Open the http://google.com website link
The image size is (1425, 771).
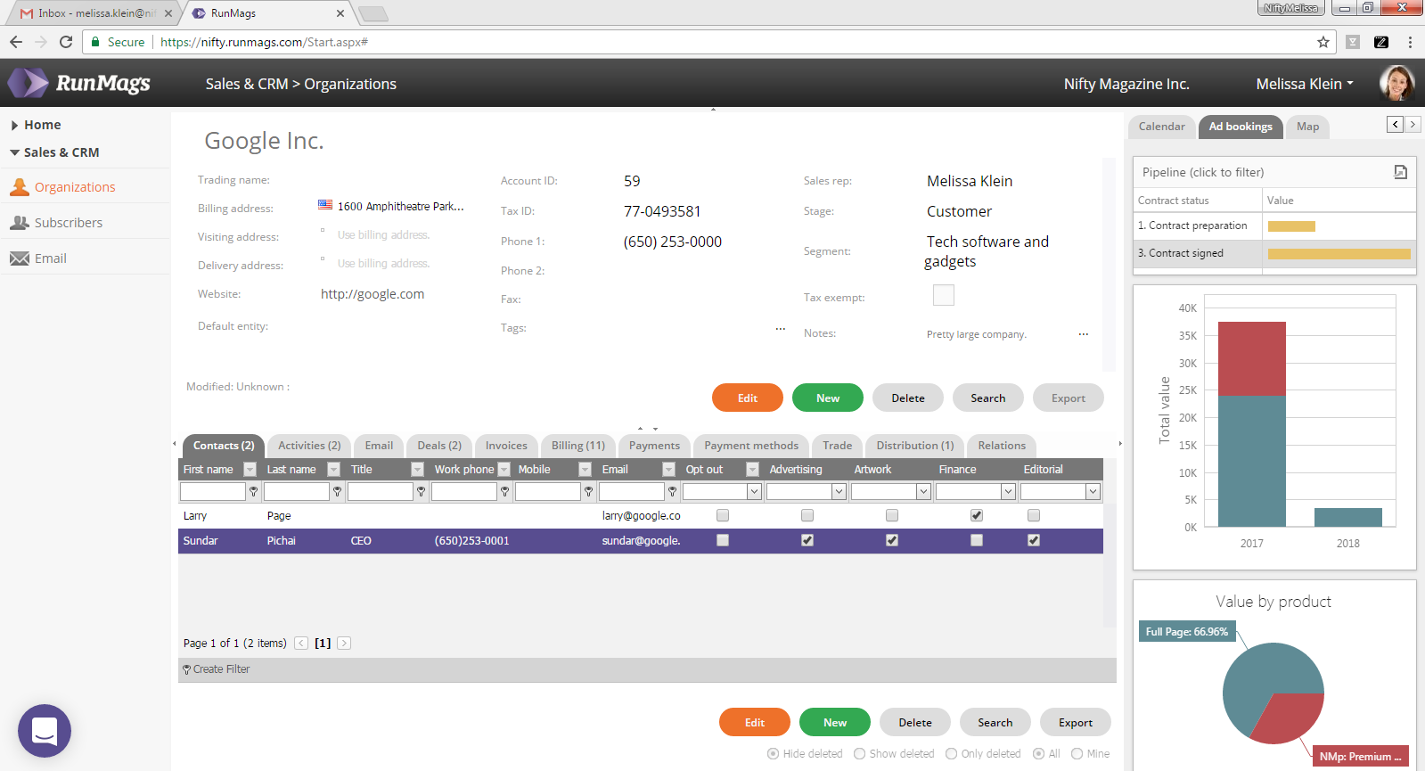point(373,294)
